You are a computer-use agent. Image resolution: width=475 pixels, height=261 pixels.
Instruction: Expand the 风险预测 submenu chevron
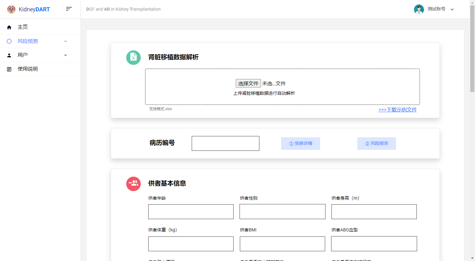[x=65, y=41]
